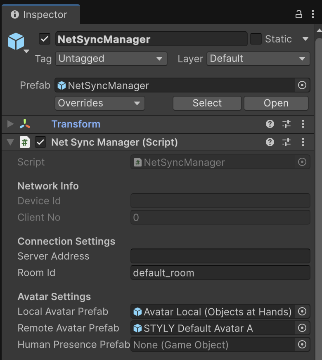
Task: Open the Tag dropdown showing Untagged
Action: tap(111, 59)
